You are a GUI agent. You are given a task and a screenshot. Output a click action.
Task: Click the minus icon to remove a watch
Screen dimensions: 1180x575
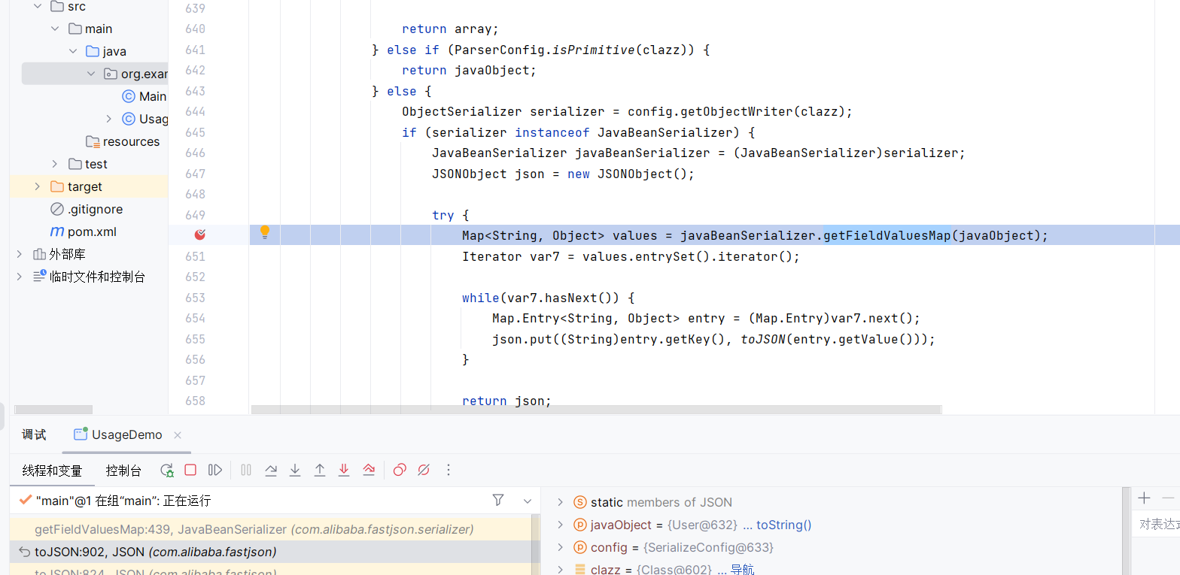pyautogui.click(x=1168, y=498)
